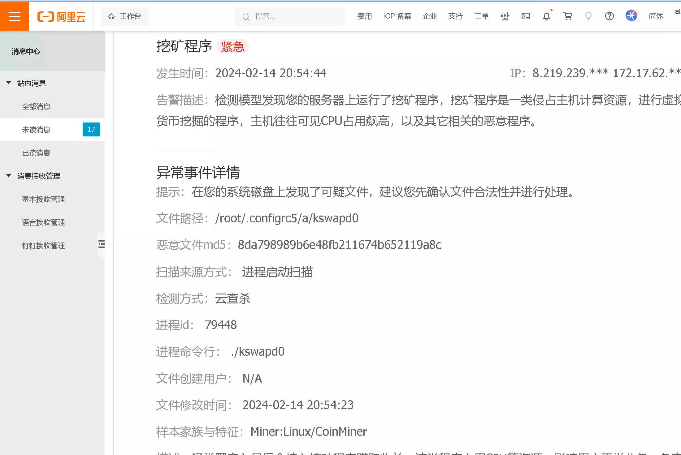The image size is (681, 455).
Task: Select 全部消息 in sidebar
Action: (36, 106)
